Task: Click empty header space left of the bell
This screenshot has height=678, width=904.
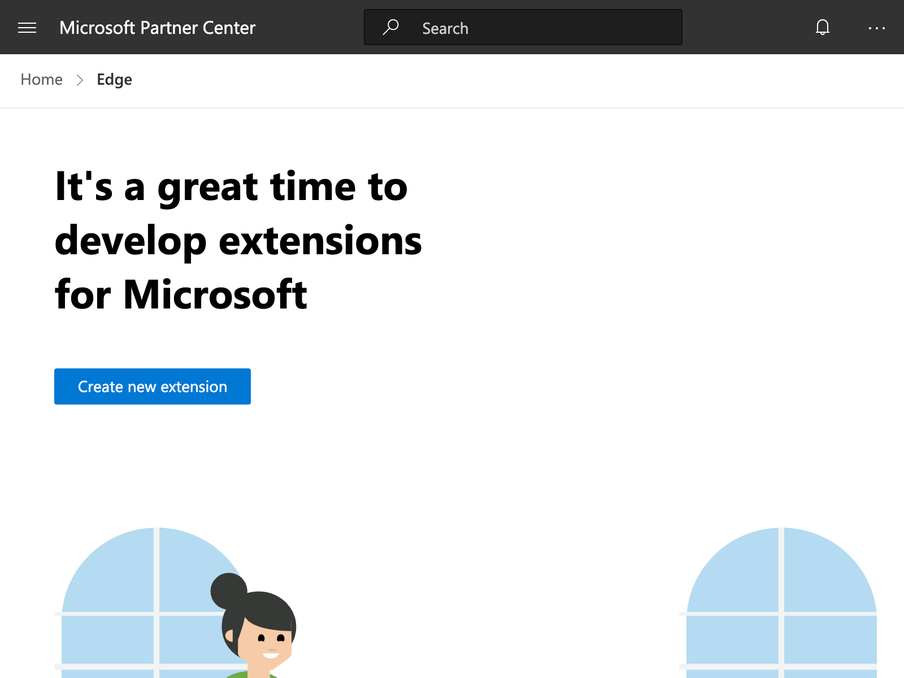Action: (746, 27)
